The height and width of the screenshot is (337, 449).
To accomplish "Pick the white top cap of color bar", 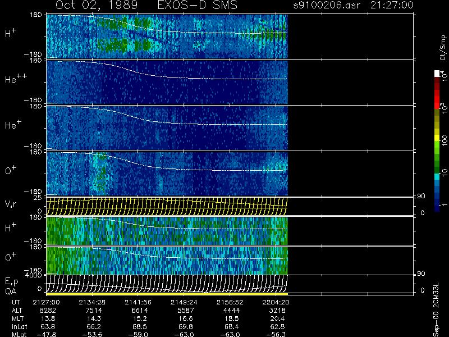I will pyautogui.click(x=437, y=74).
